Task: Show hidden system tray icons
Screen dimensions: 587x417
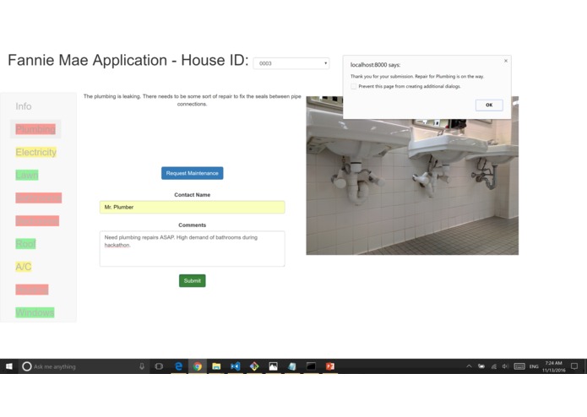Action: [x=469, y=366]
